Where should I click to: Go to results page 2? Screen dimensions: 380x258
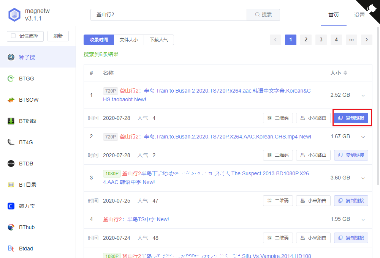tap(306, 39)
